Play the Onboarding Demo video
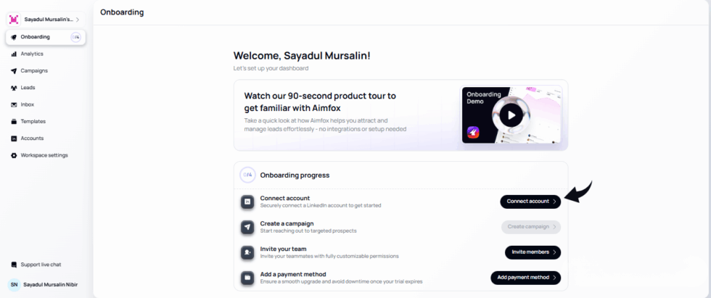The width and height of the screenshot is (711, 298). point(511,115)
